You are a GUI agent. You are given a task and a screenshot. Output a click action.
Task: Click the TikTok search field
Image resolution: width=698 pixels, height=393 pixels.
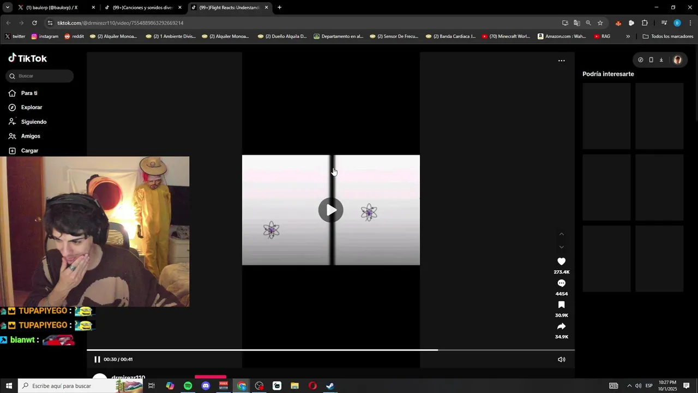click(x=40, y=76)
